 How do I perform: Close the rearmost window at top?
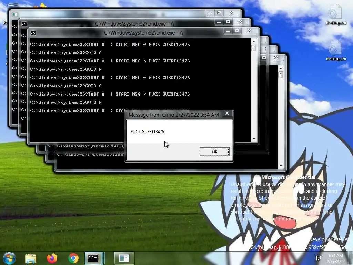point(231,13)
